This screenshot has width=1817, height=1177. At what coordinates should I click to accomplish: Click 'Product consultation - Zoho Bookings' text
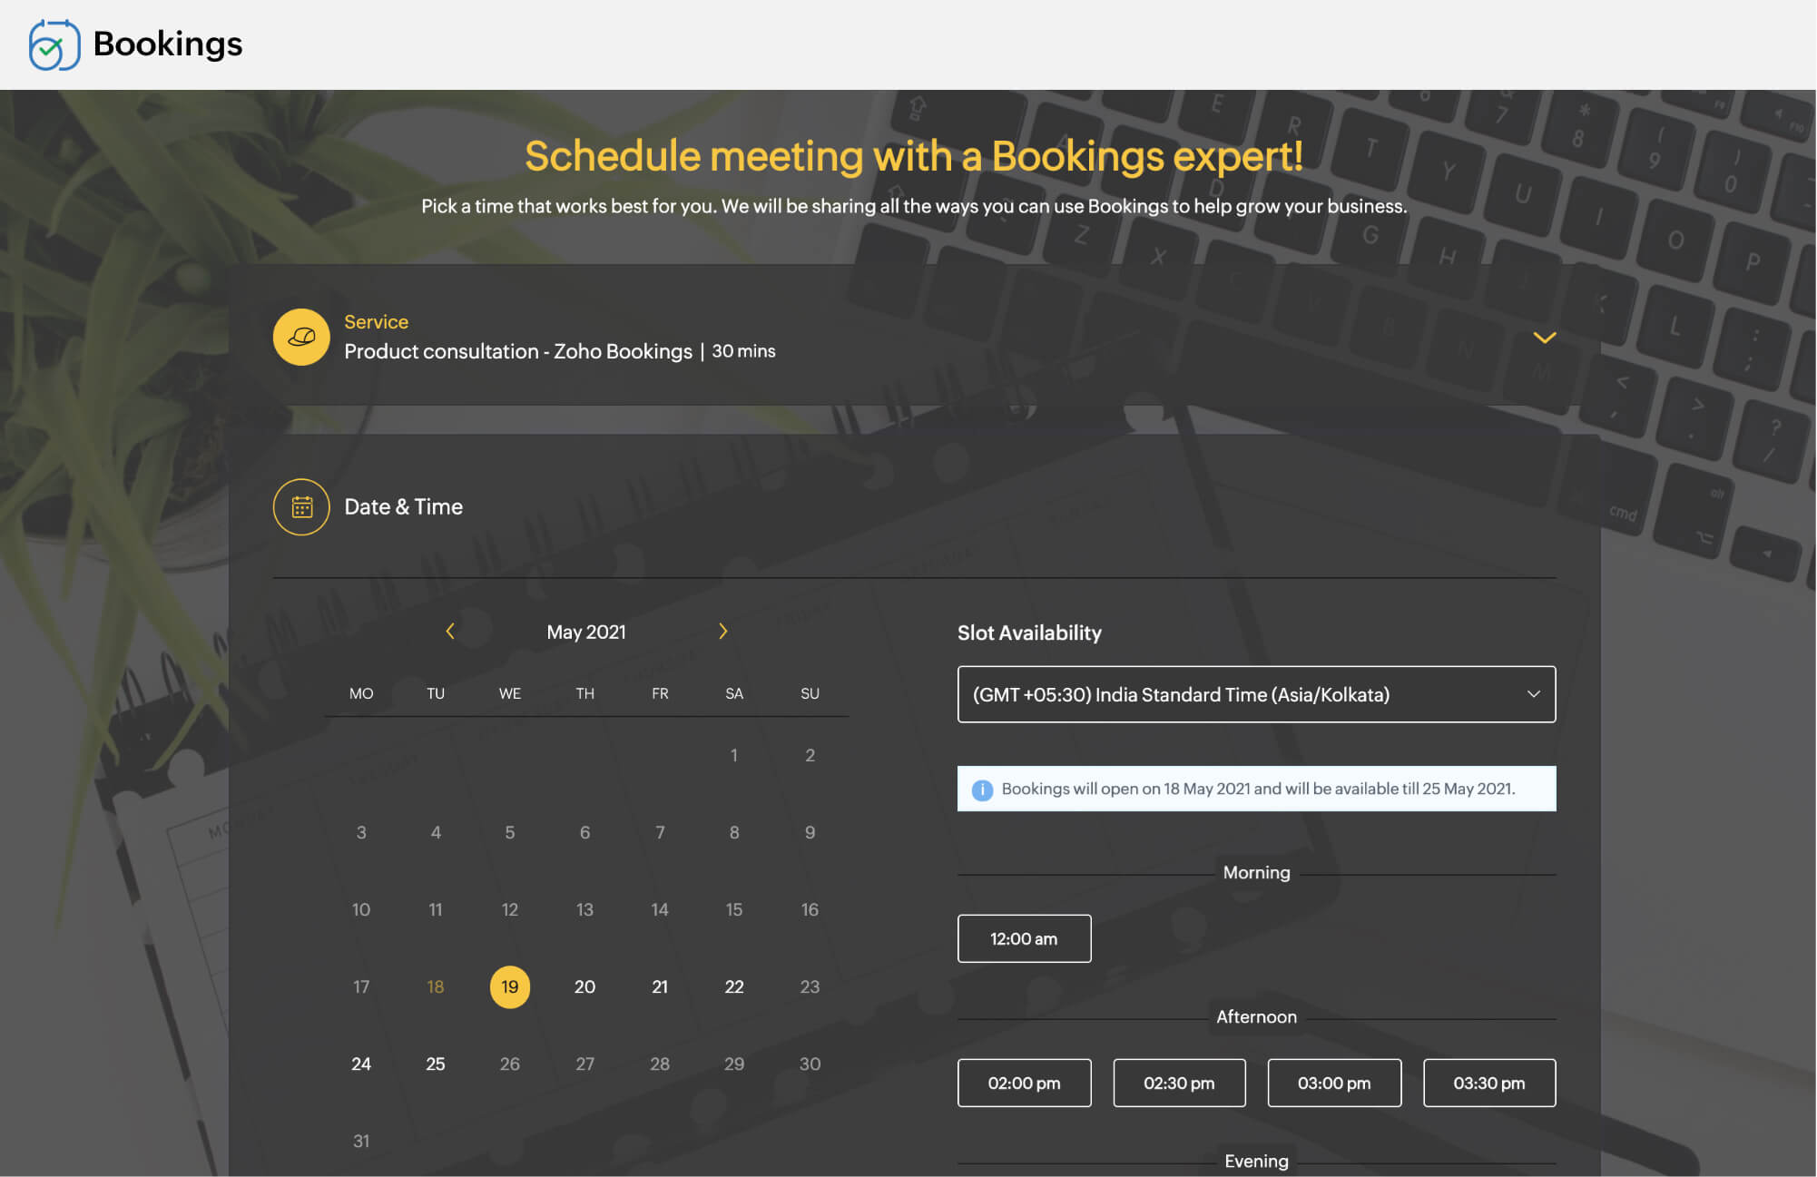point(518,351)
